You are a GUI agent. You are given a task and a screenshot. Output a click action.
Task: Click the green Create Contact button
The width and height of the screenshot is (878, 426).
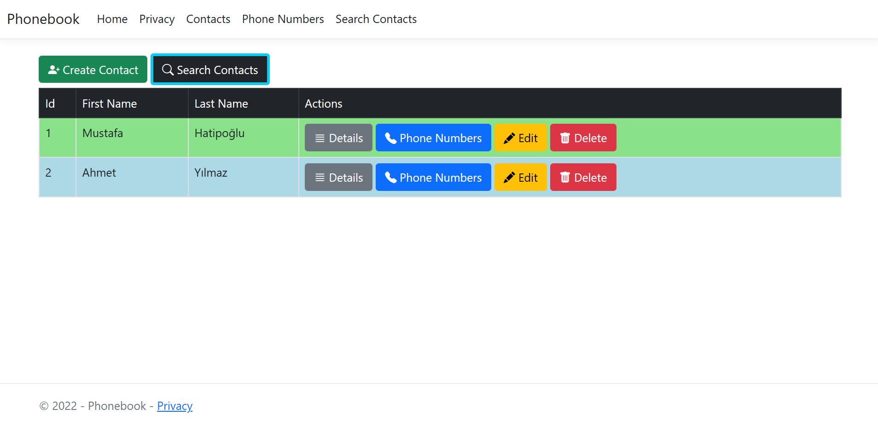pos(93,69)
